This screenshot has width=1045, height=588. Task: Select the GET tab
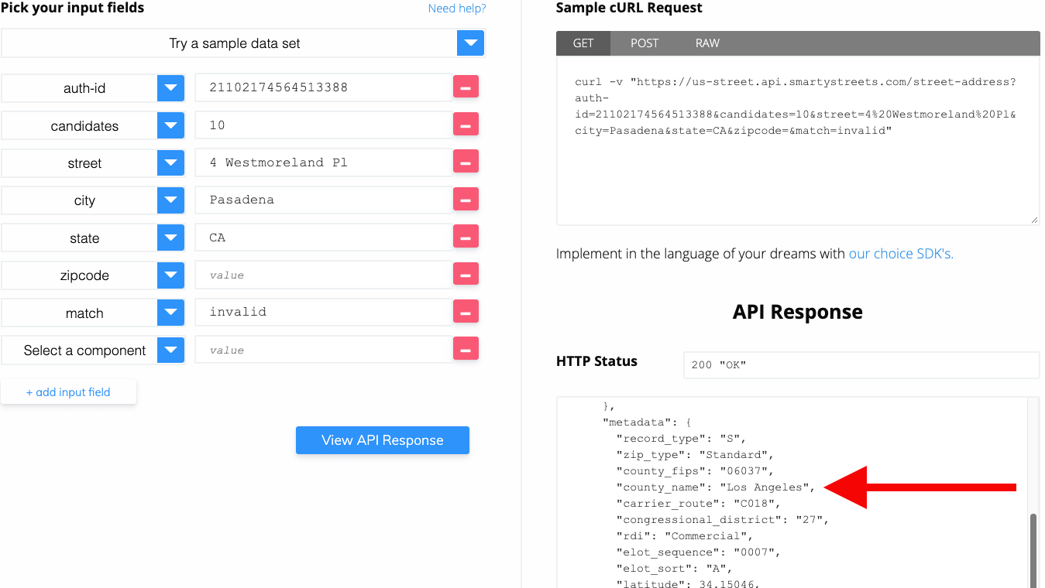pyautogui.click(x=583, y=43)
